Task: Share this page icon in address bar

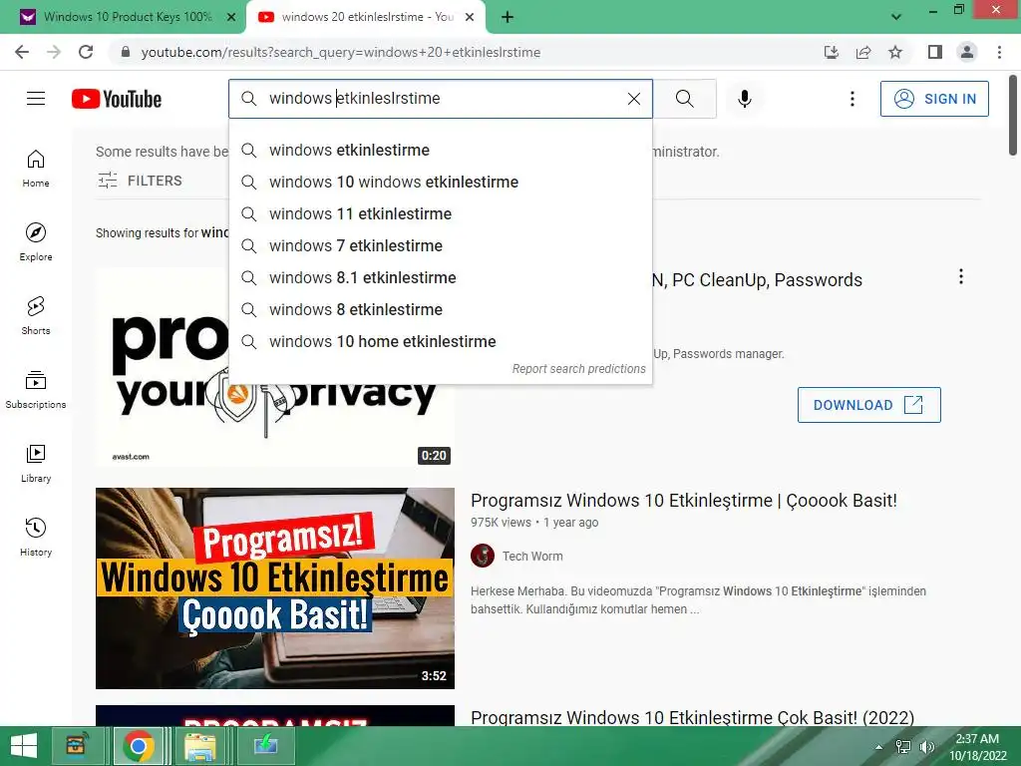Action: [863, 52]
